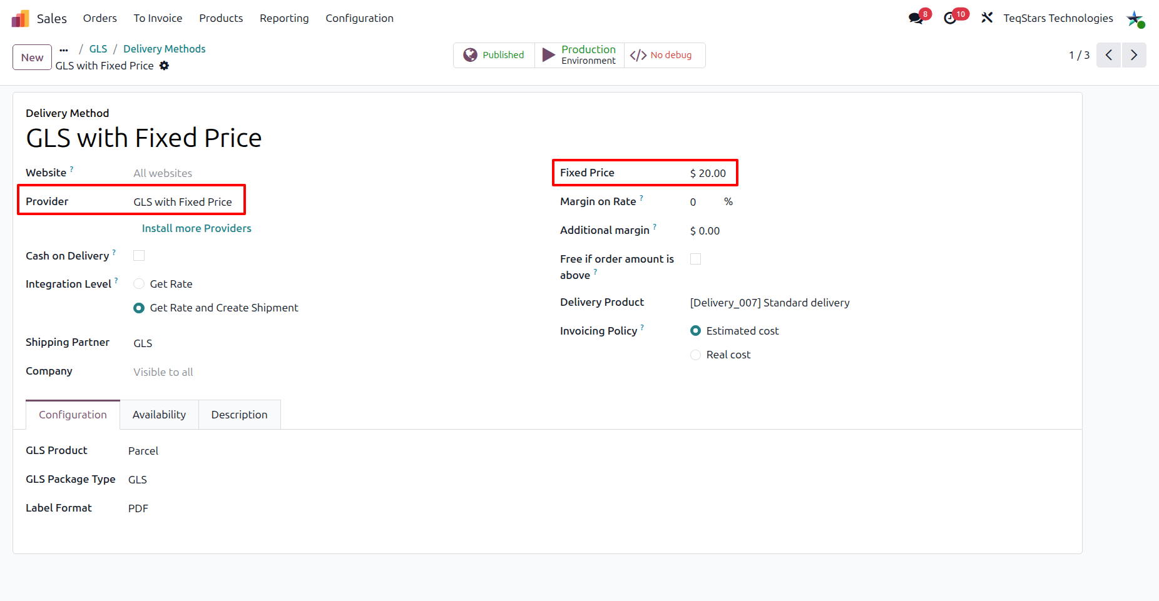
Task: Open the activities clock icon
Action: click(950, 18)
